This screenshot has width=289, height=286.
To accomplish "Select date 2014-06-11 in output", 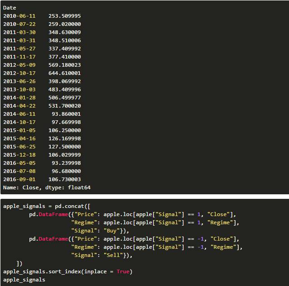I will (19, 114).
